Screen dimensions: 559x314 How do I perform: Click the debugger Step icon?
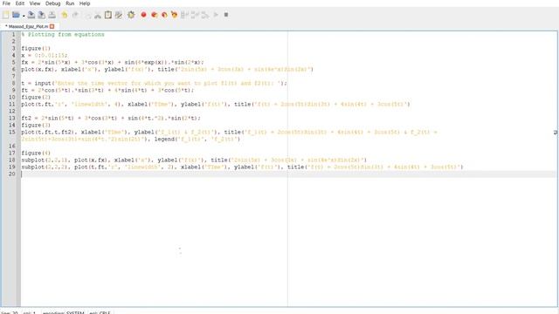pos(184,15)
